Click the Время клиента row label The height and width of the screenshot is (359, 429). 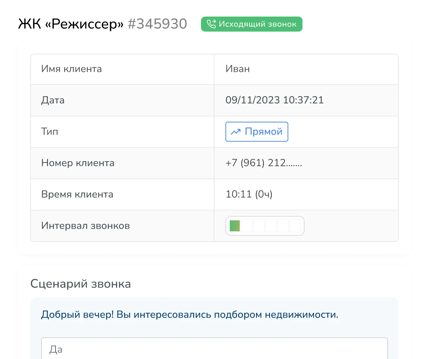click(77, 194)
